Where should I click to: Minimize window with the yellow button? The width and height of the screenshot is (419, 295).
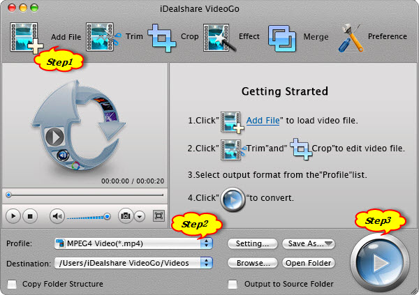pyautogui.click(x=23, y=8)
